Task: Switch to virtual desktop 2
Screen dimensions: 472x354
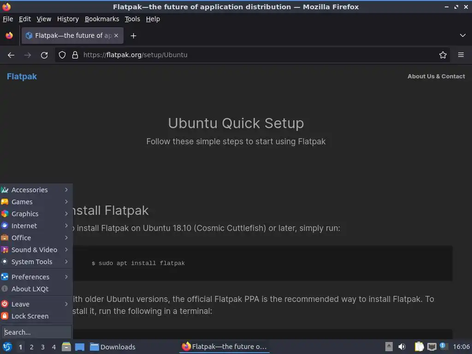Action: 32,347
